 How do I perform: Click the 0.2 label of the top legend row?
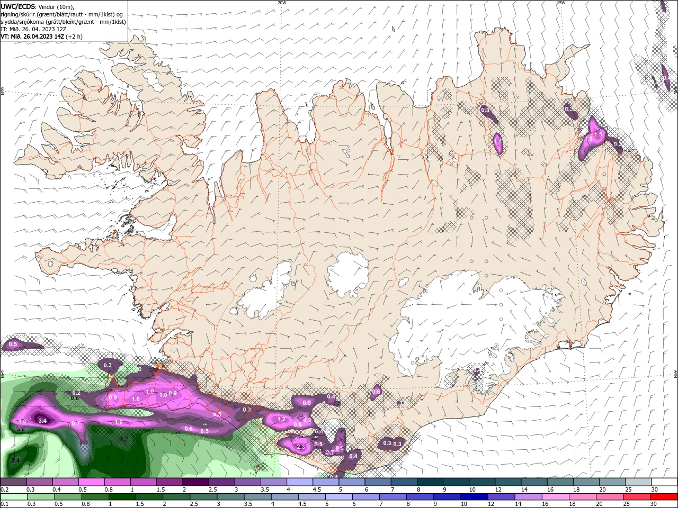click(x=5, y=489)
